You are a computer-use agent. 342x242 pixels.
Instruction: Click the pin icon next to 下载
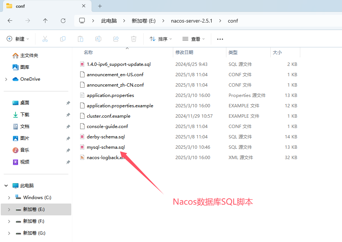pos(68,115)
